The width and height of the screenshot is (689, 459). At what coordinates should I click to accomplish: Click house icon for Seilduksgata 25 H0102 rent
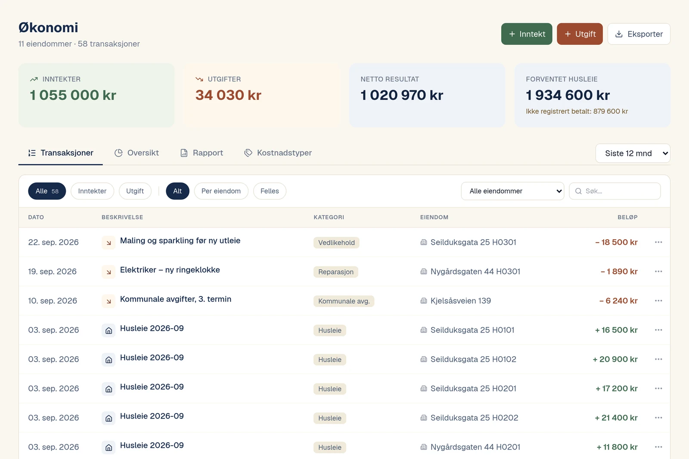pyautogui.click(x=109, y=360)
